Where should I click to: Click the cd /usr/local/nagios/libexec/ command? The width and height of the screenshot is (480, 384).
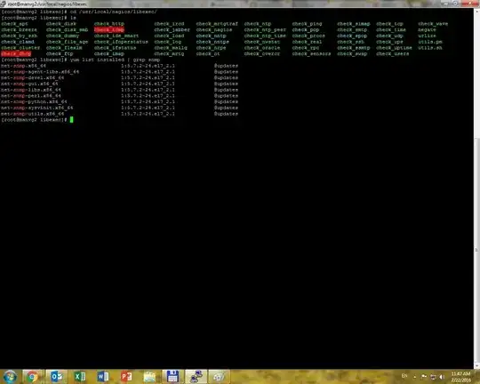[114, 12]
